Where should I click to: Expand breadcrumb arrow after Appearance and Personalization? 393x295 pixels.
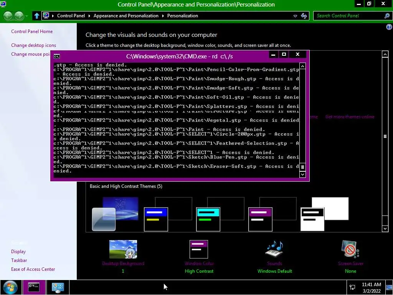[163, 16]
